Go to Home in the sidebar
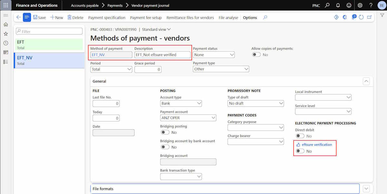The height and width of the screenshot is (194, 387). coord(5,24)
